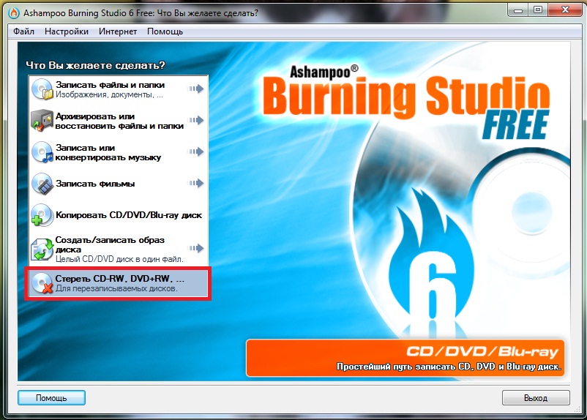Click the orange CD/DVD/Blu-ray banner
This screenshot has height=420, width=587.
click(x=405, y=358)
